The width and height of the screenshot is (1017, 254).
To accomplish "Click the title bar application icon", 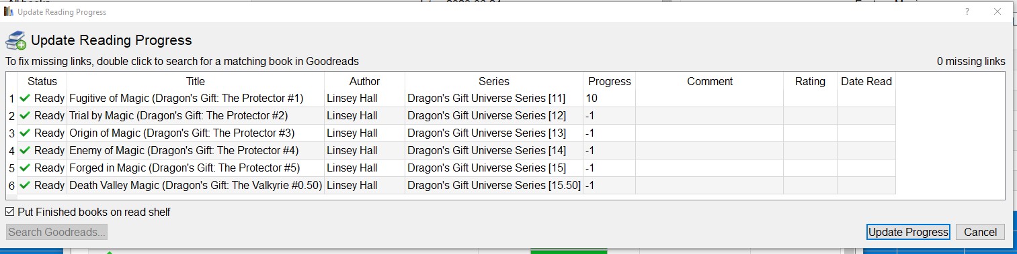I will click(x=9, y=11).
